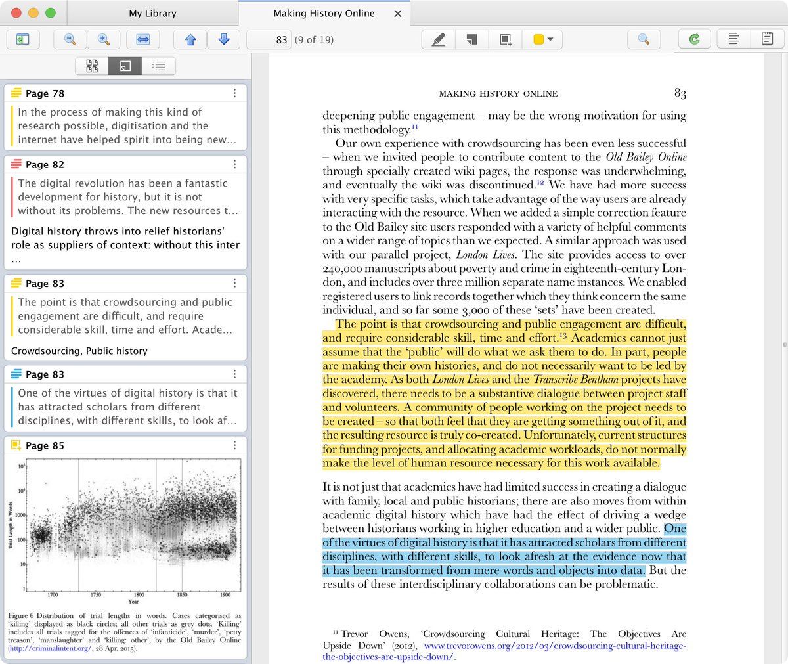Click the zoom in magnifier
This screenshot has width=788, height=664.
click(x=104, y=39)
